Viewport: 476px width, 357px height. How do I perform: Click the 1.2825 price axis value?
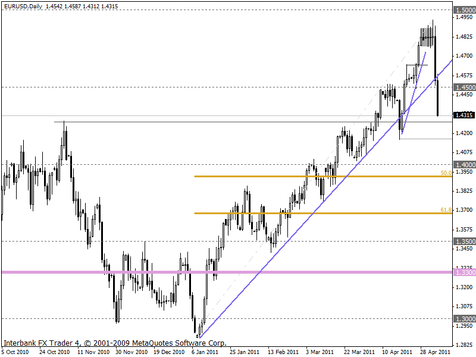(x=464, y=345)
